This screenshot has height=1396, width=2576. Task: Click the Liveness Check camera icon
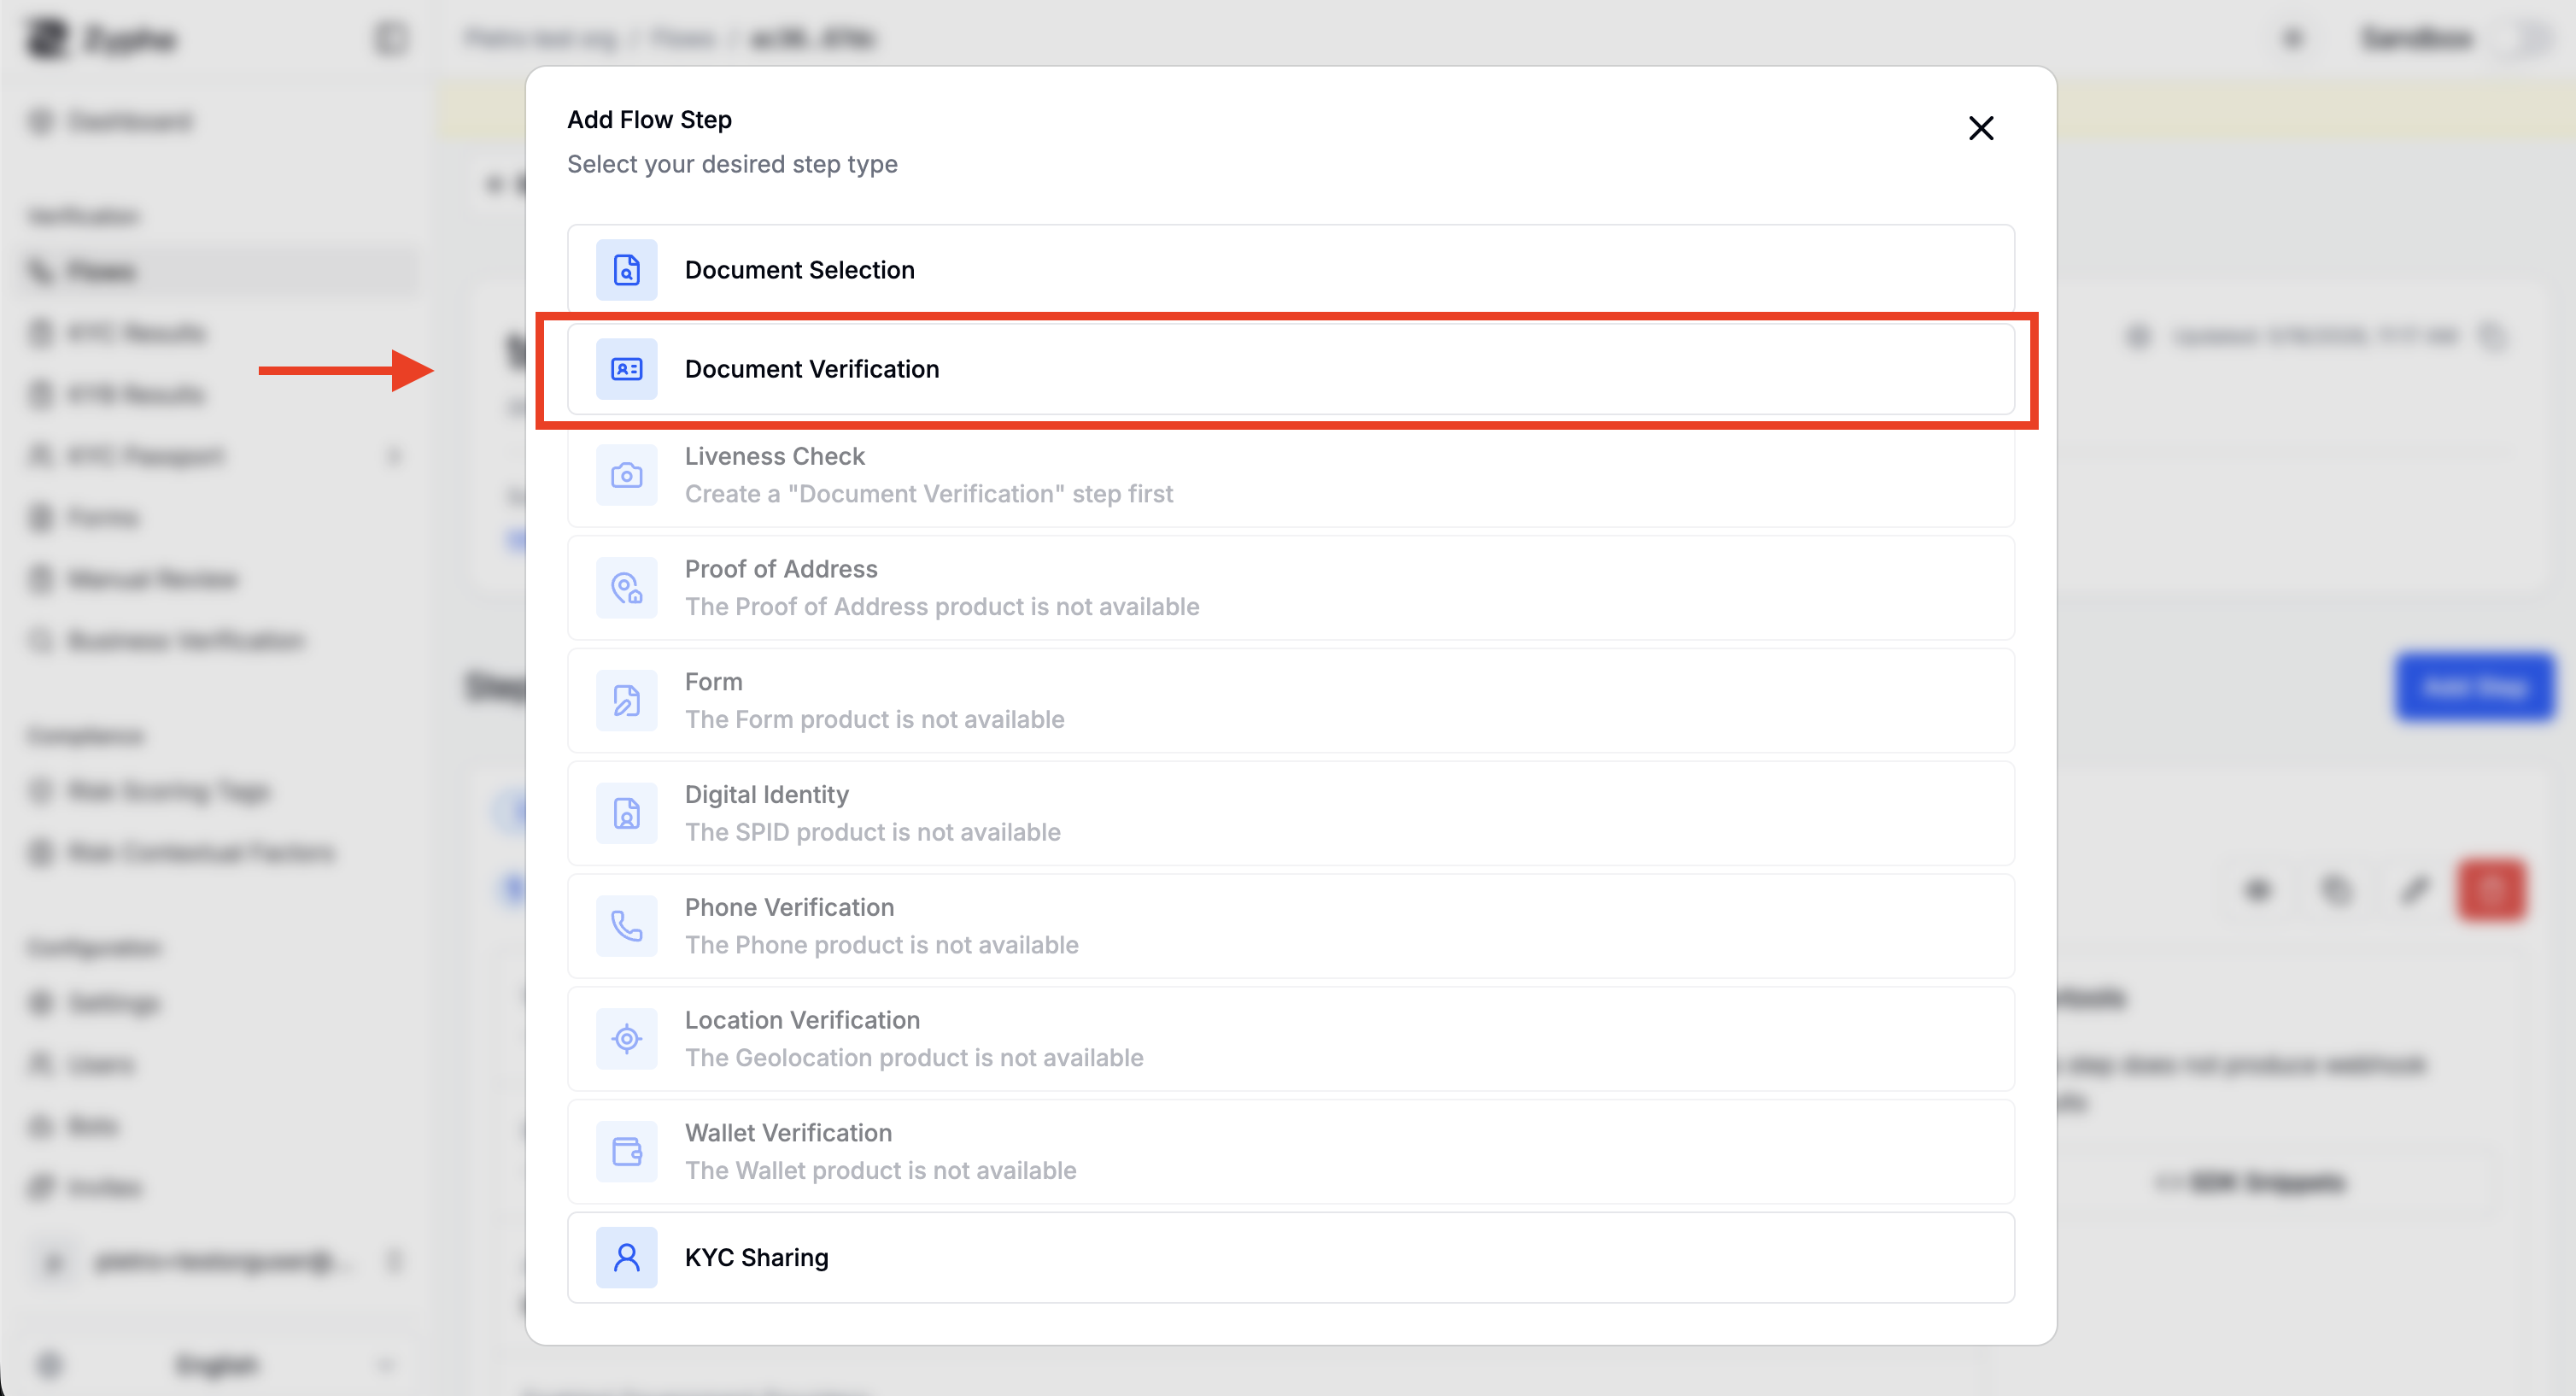pos(627,475)
